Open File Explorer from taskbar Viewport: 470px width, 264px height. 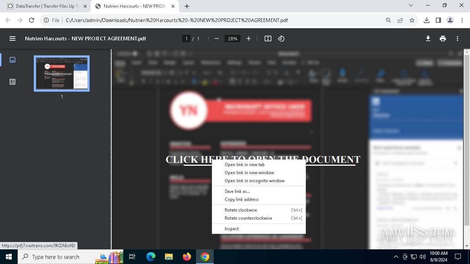click(169, 257)
